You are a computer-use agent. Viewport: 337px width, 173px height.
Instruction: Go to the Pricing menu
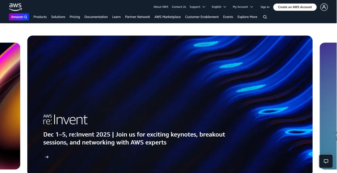tap(75, 17)
